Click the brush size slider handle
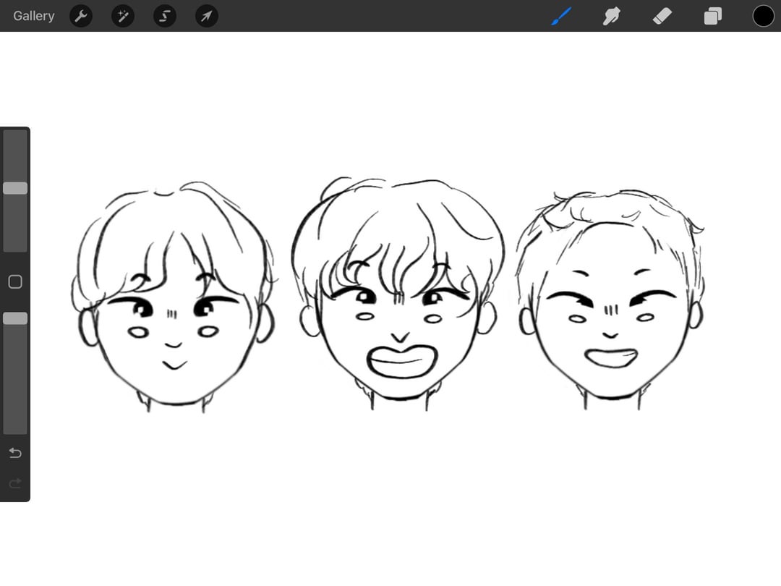Screen dimensions: 781x586 (15, 188)
